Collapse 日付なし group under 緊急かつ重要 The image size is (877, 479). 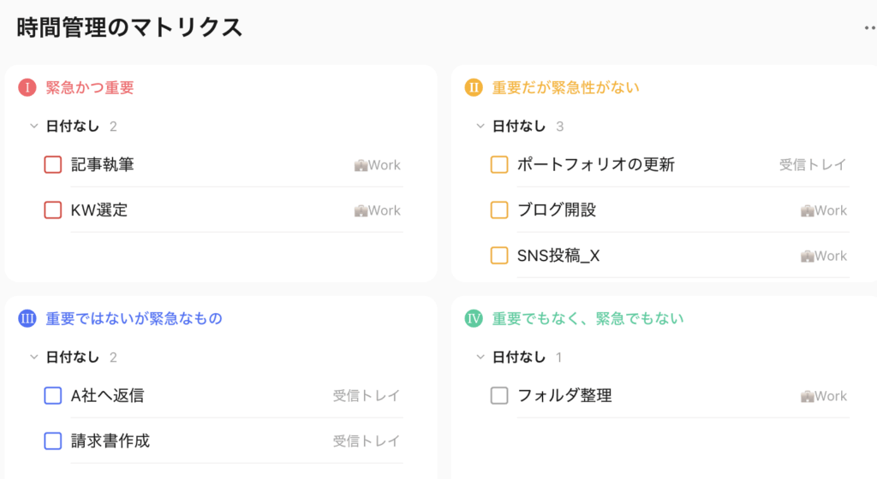[x=34, y=127]
